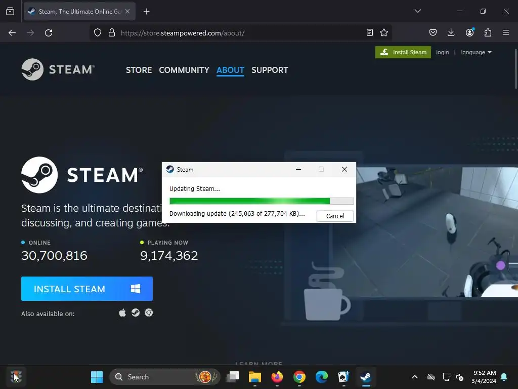Click the Steam logo in the page header
This screenshot has height=389, width=518.
tap(58, 69)
